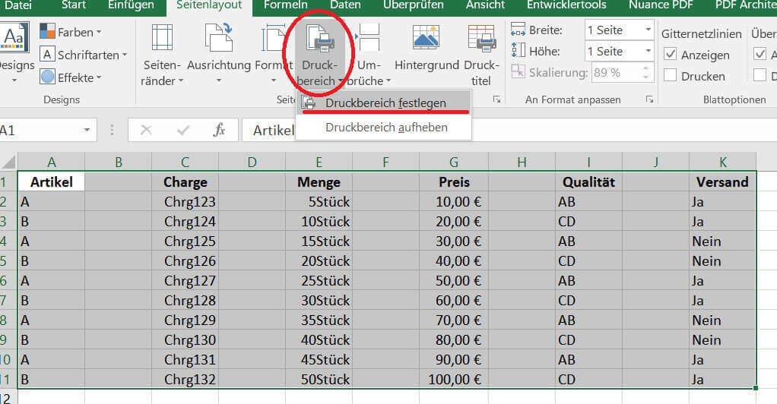Select the cell Chrg125

[185, 241]
